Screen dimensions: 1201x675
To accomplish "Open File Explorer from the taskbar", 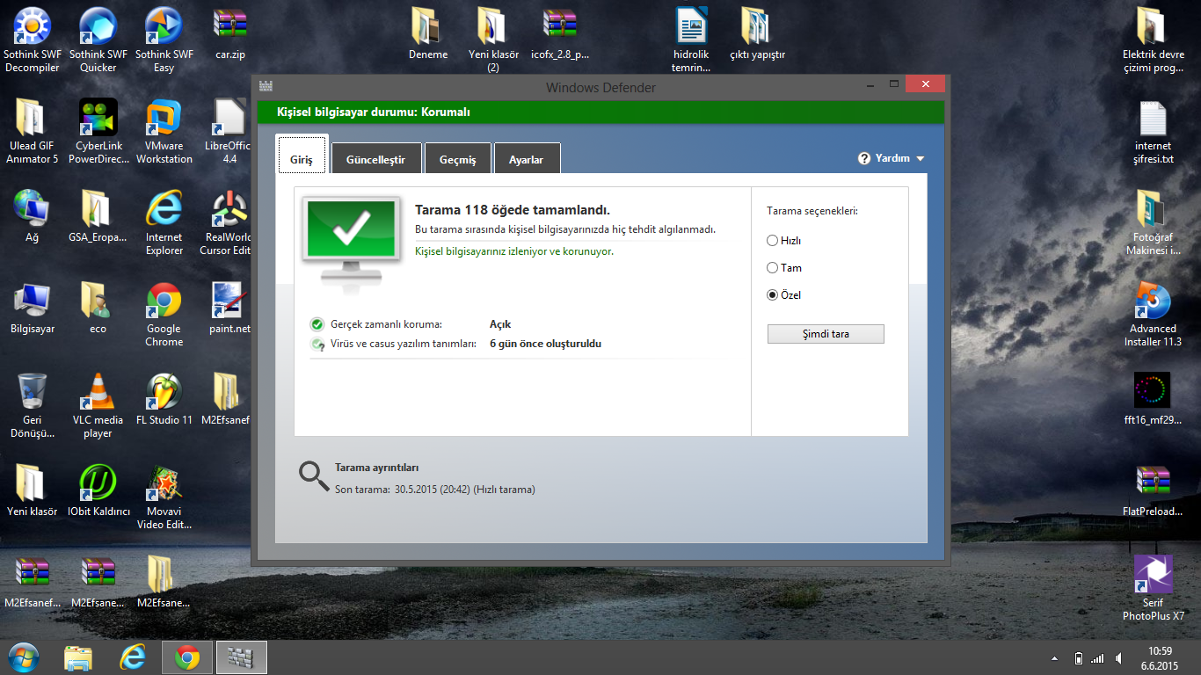I will pos(78,657).
